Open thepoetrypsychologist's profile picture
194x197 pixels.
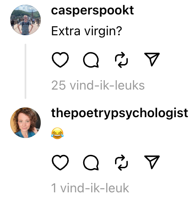tap(25, 123)
